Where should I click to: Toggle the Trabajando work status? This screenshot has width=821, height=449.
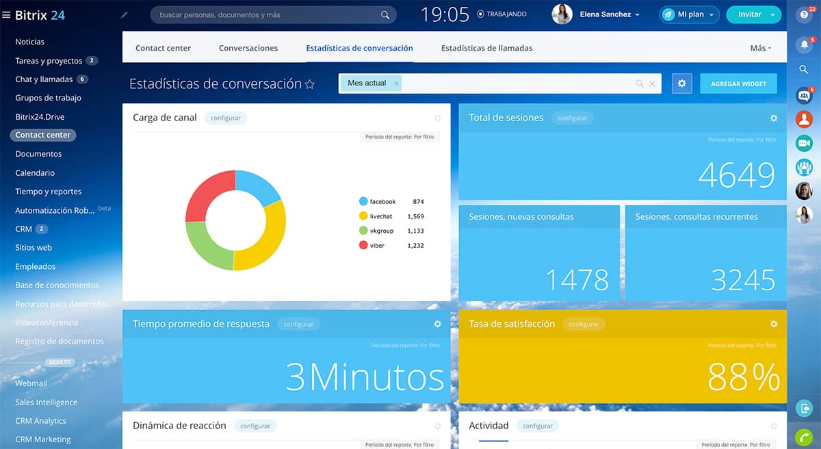coord(501,14)
